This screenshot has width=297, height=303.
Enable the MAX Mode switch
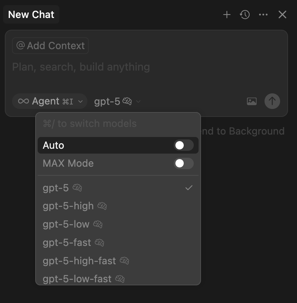coord(183,164)
